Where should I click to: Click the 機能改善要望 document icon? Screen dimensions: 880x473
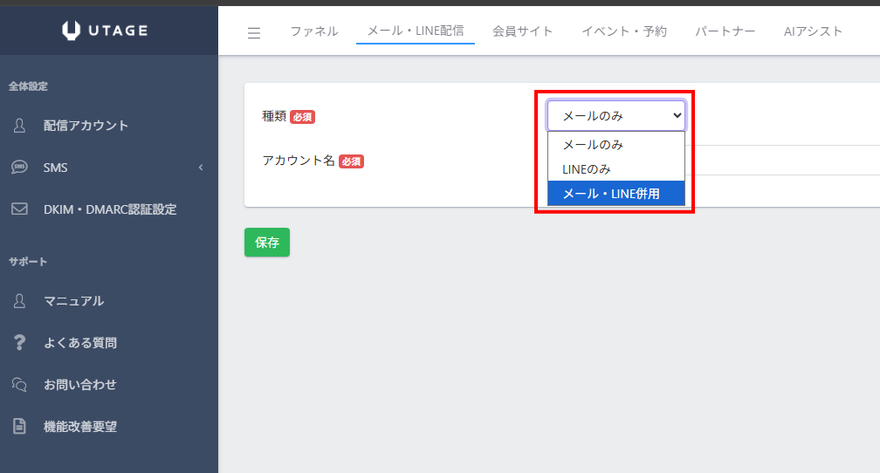click(19, 427)
